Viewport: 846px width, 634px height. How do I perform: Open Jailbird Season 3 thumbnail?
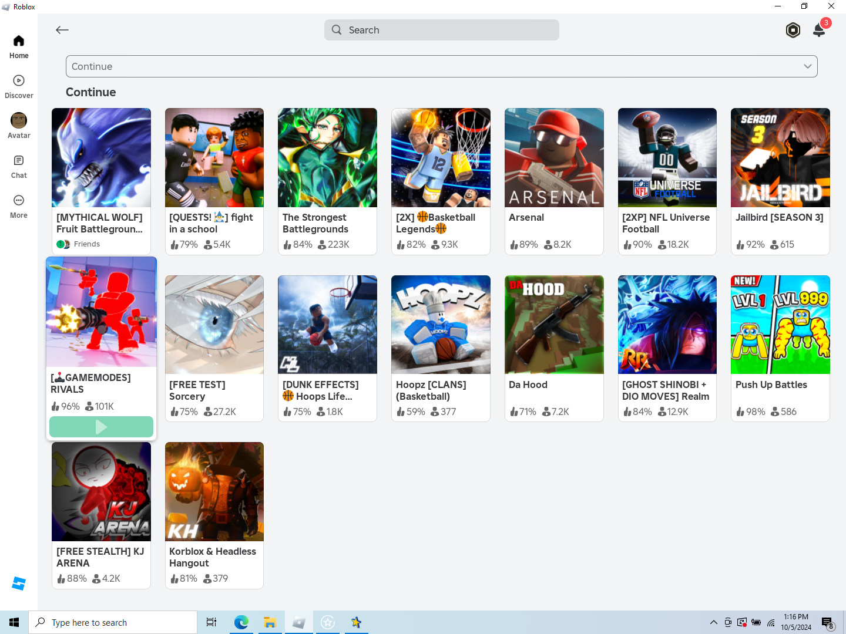point(780,157)
